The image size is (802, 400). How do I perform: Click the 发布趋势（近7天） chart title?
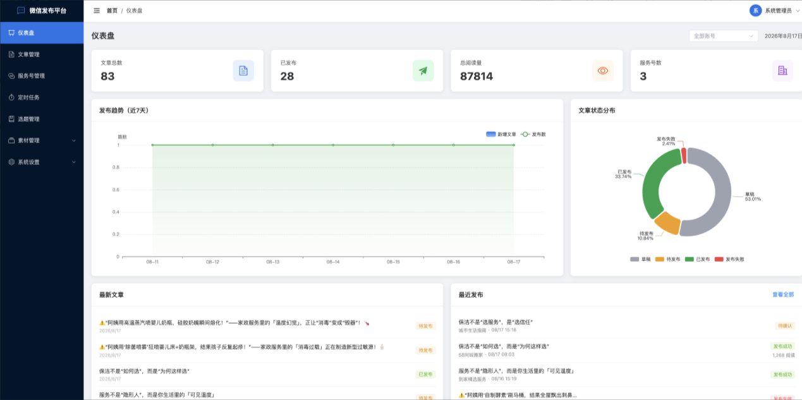124,110
